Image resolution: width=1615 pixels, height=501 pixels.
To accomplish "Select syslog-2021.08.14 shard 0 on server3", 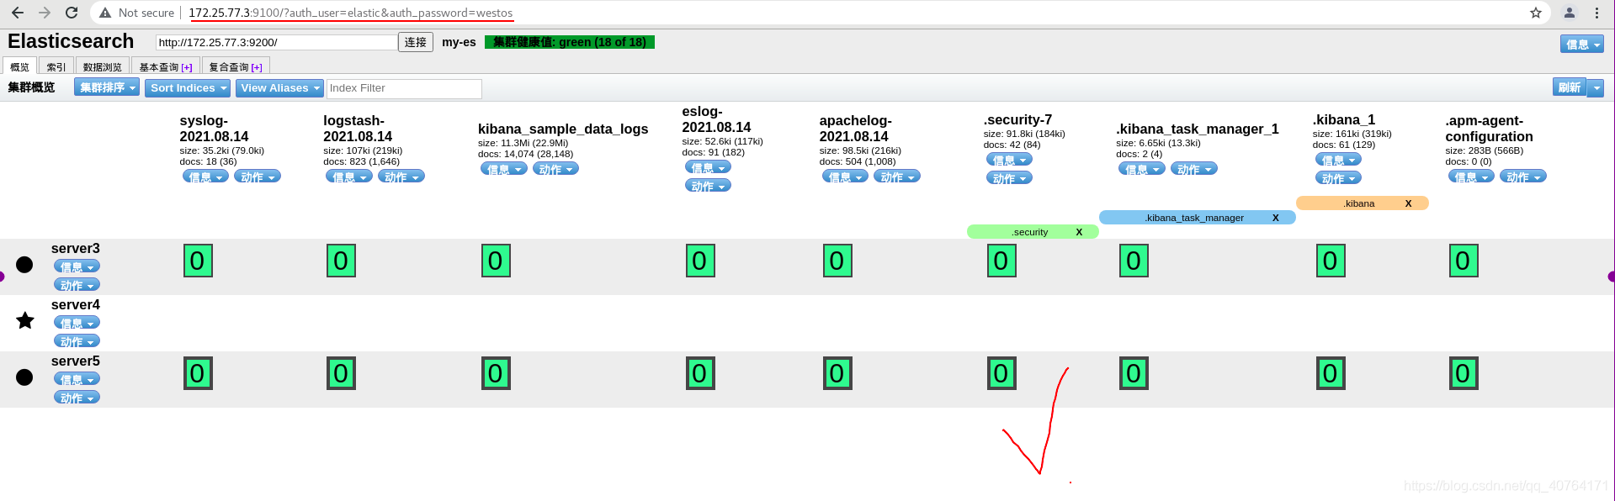I will [x=198, y=261].
